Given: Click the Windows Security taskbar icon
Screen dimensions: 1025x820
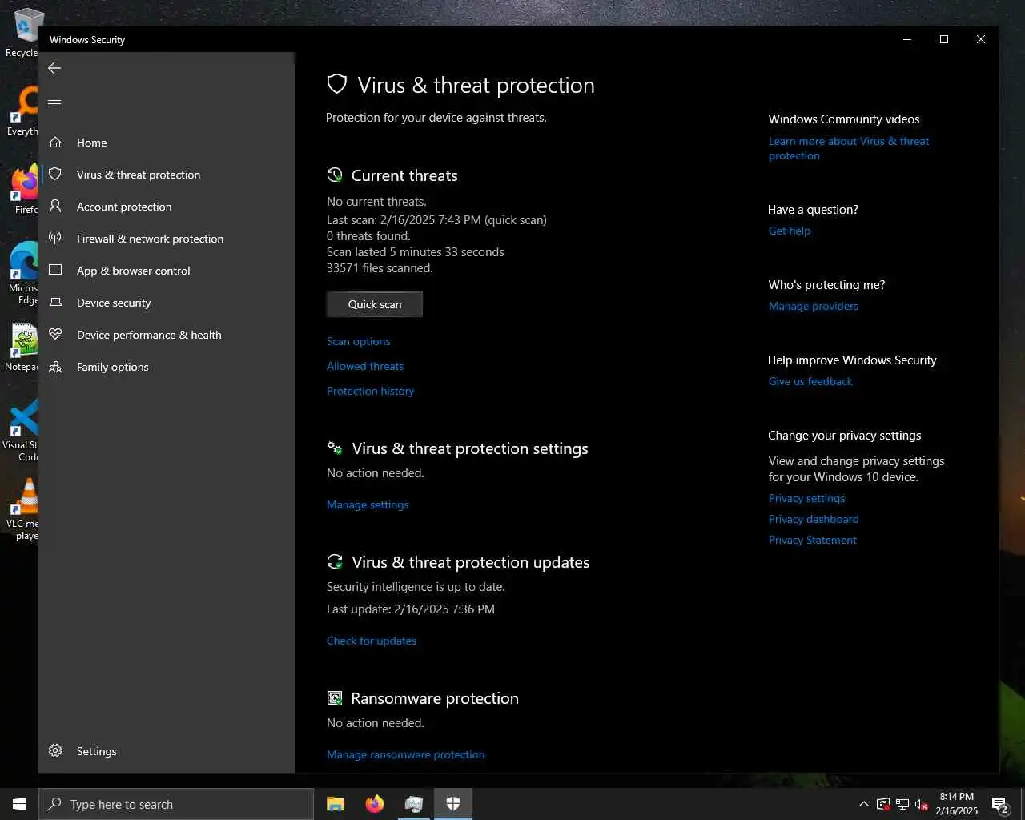Looking at the screenshot, I should 453,804.
